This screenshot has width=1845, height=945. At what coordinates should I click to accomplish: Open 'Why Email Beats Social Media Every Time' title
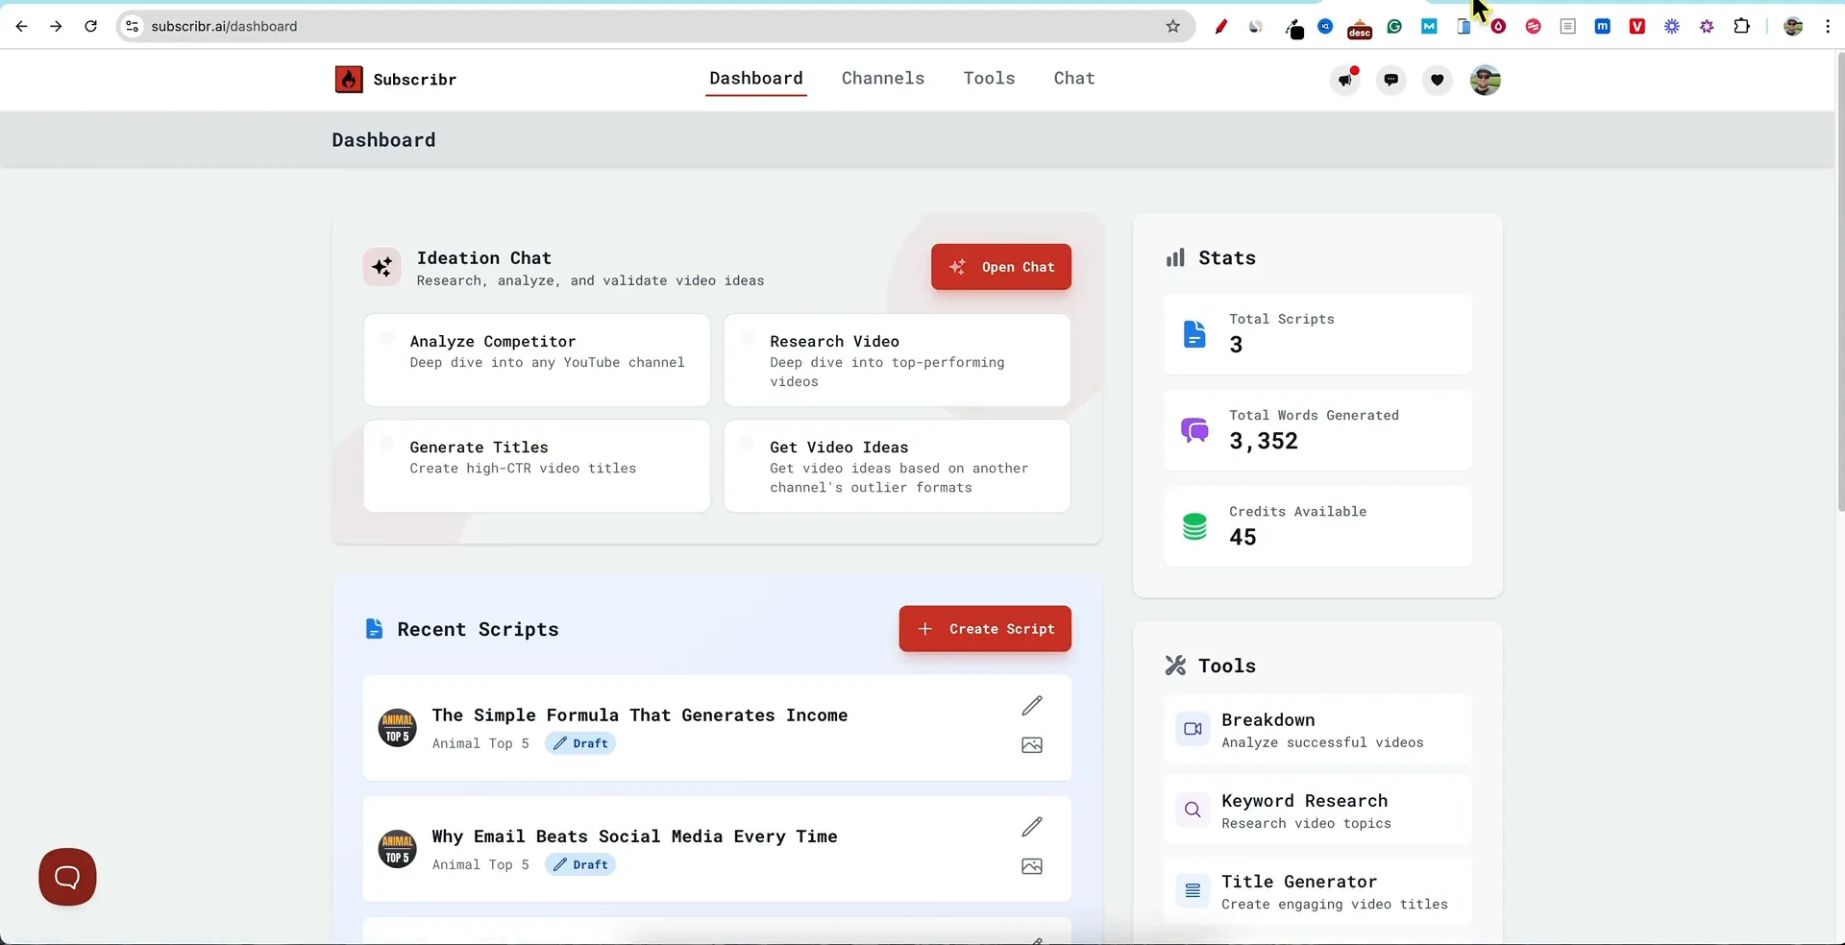pos(634,836)
